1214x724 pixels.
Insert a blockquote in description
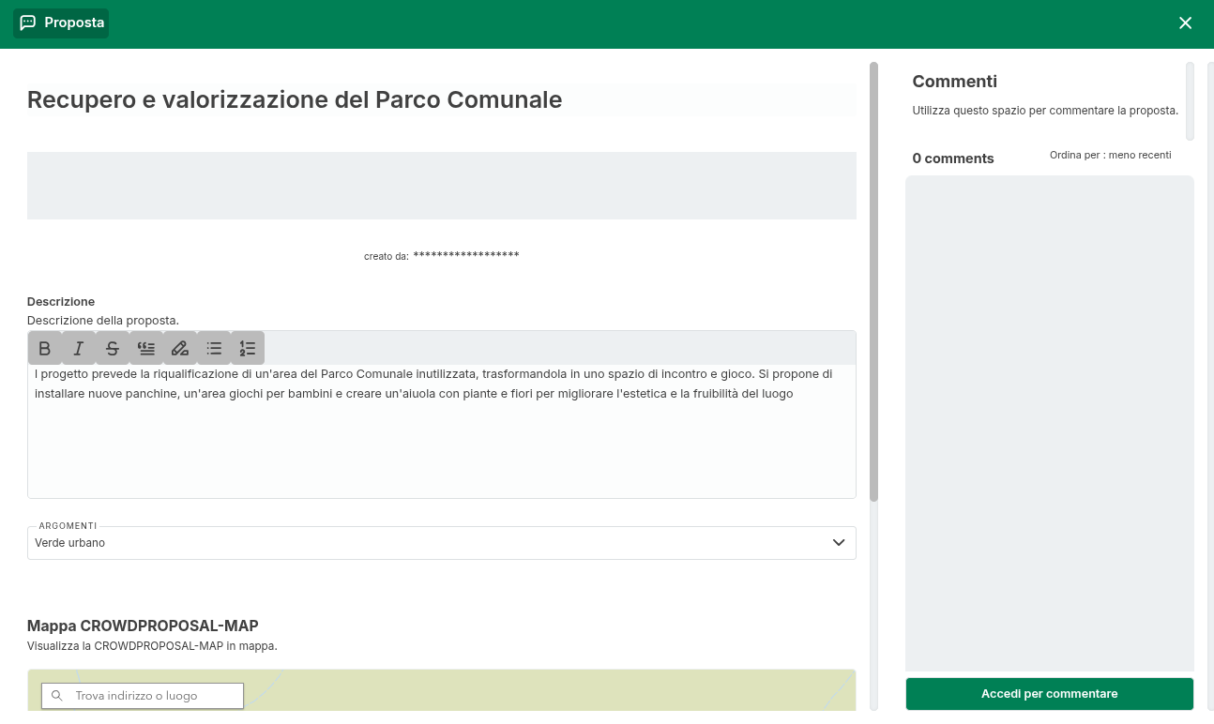(x=146, y=348)
